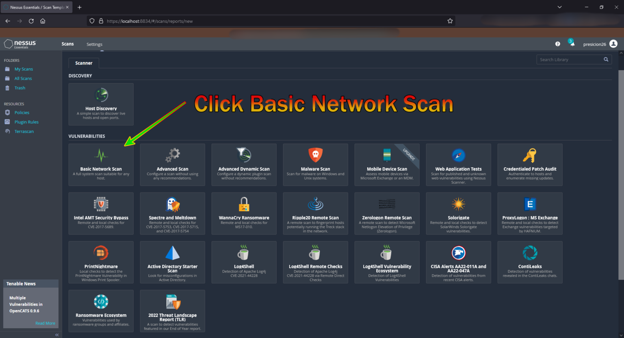Open the Host Discovery scan template

[x=101, y=104]
